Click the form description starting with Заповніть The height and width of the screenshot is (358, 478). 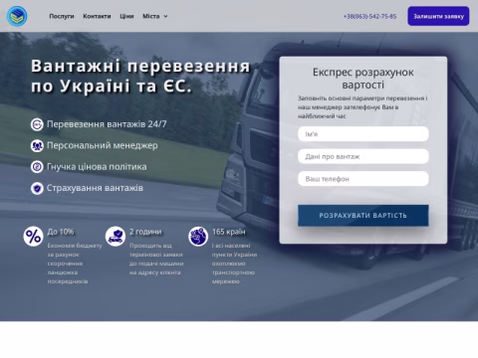point(362,107)
